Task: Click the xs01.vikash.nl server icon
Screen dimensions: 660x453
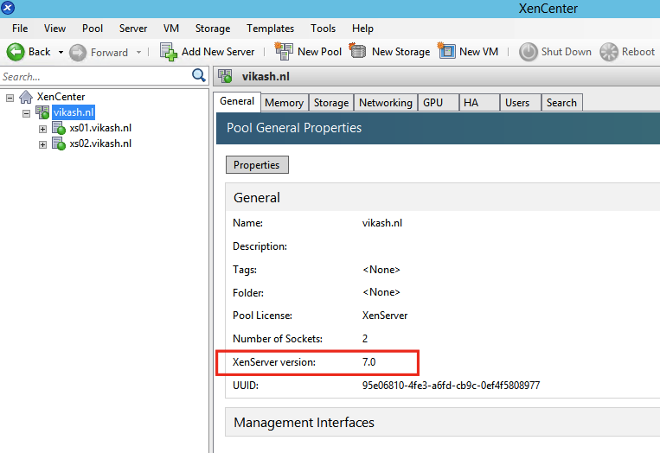Action: (59, 128)
